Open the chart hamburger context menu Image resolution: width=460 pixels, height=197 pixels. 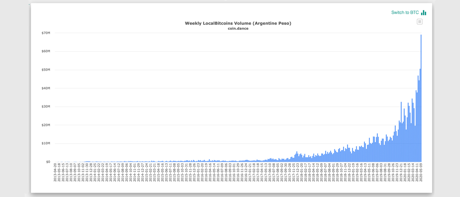419,22
